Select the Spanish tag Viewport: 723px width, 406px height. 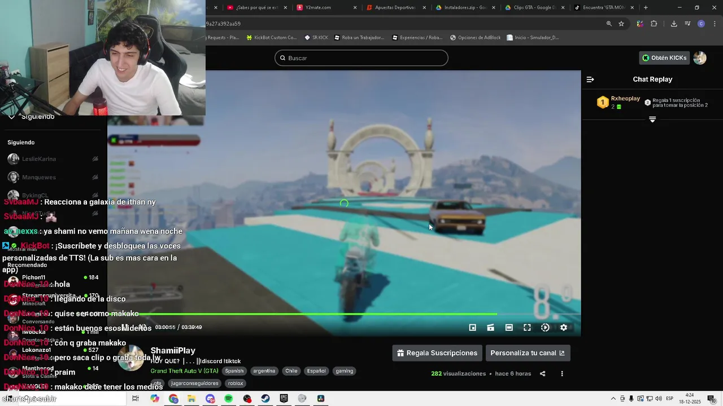click(x=234, y=371)
